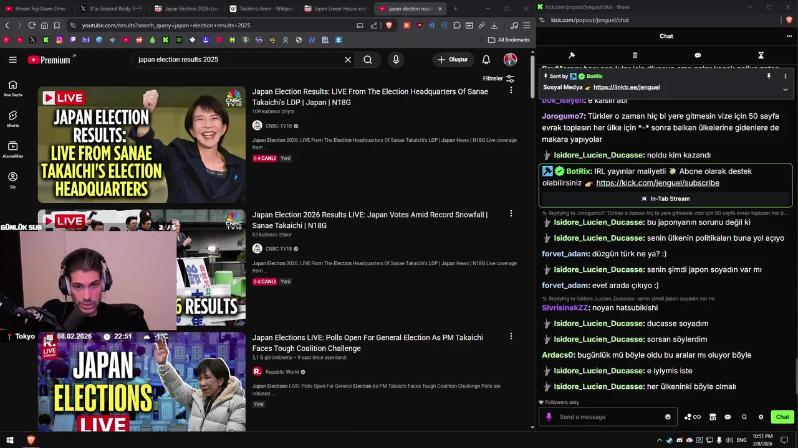Click the hourglass slow-mode icon
The image size is (798, 448).
click(761, 55)
